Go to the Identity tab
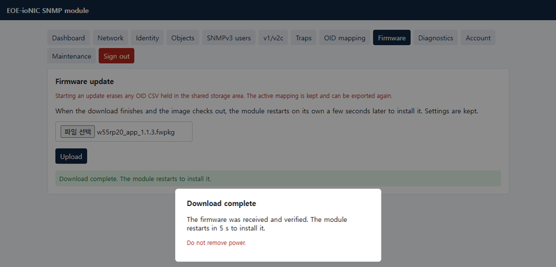Image resolution: width=556 pixels, height=267 pixels. (x=147, y=38)
